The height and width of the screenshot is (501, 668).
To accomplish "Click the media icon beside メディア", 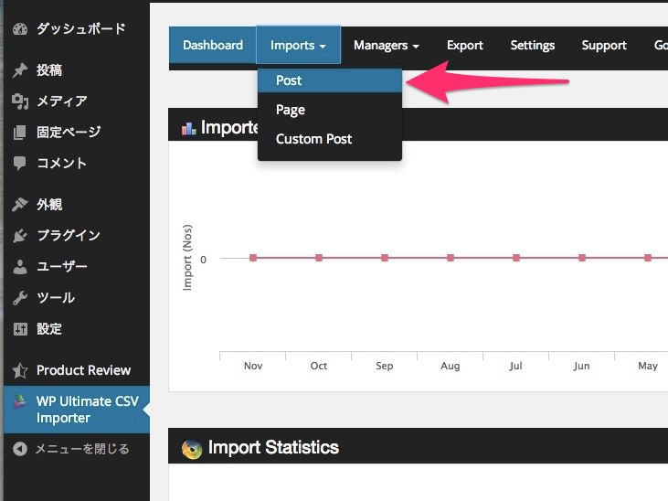I will (20, 101).
